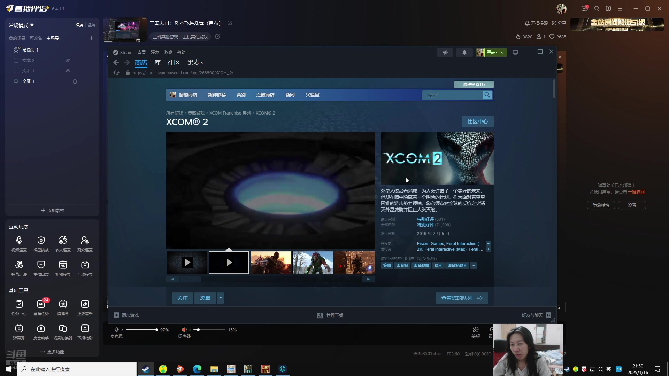Image resolution: width=669 pixels, height=376 pixels.
Task: Click the Steam notification bell icon
Action: point(464,53)
